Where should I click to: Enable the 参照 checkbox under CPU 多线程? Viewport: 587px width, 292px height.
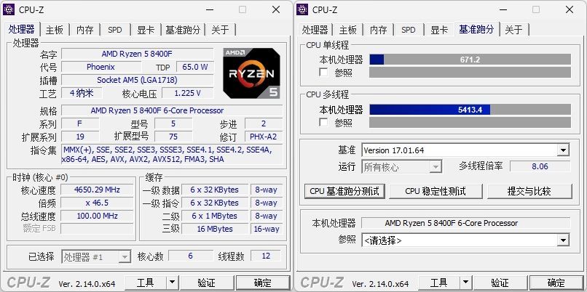[x=323, y=122]
